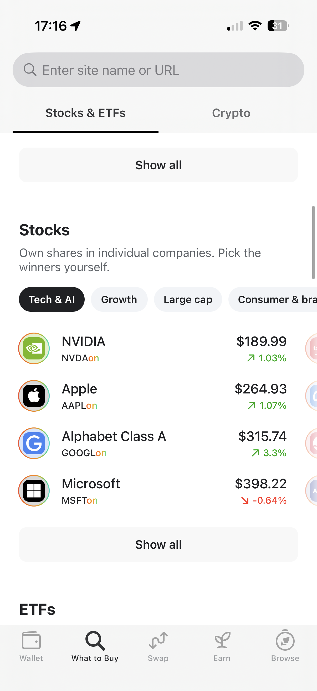The width and height of the screenshot is (317, 691).
Task: Tap the Microsoft stock logo
Action: tap(34, 491)
